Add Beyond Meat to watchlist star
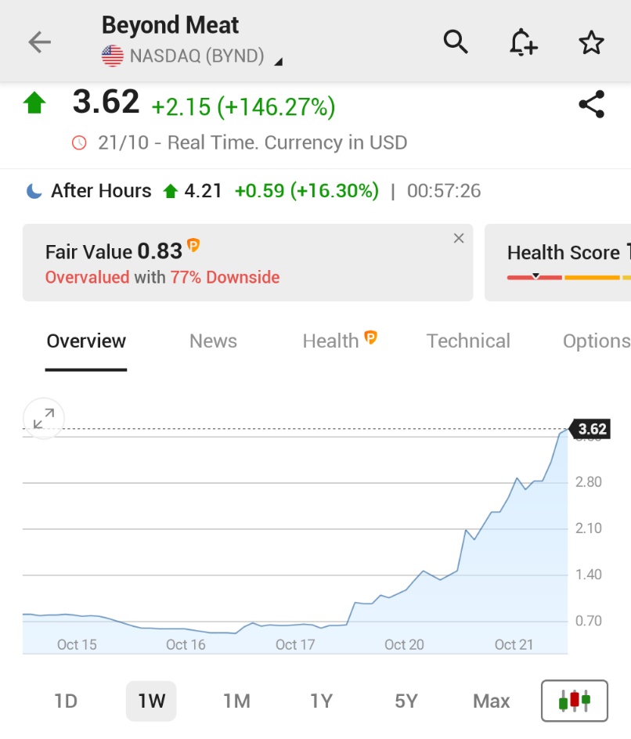Screen dimensions: 631x739 (x=591, y=42)
